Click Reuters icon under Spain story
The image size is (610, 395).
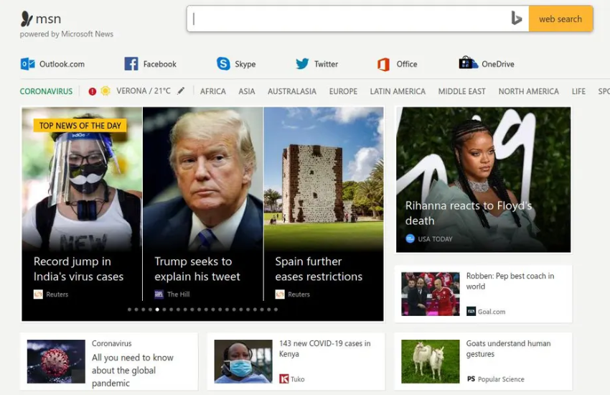coord(280,294)
